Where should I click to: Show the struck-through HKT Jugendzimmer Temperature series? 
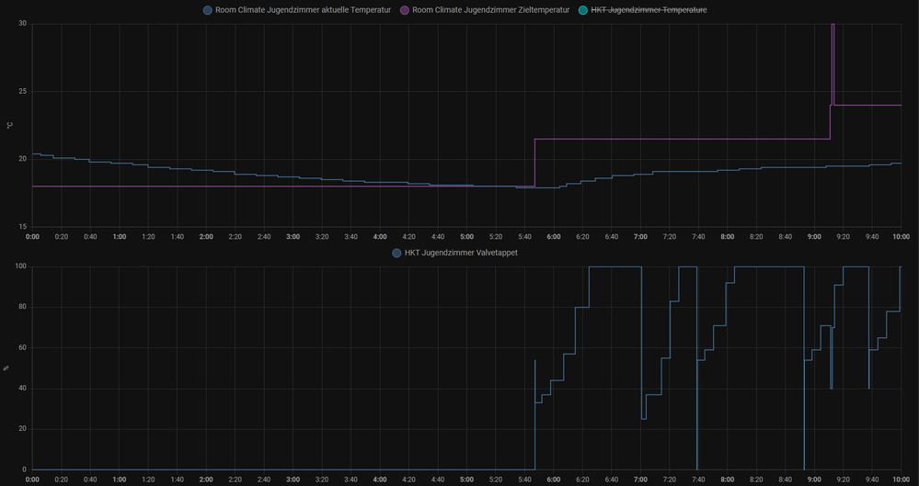click(x=649, y=10)
